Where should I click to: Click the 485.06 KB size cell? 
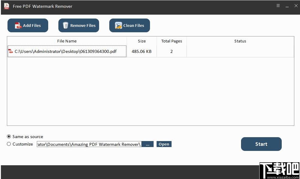click(x=142, y=51)
